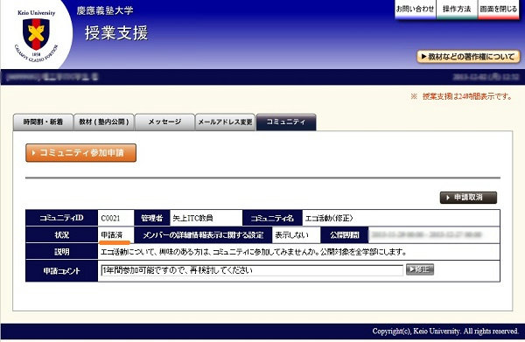The image size is (525, 342).
Task: Click 申請取消 cancel application button
Action: click(x=468, y=198)
